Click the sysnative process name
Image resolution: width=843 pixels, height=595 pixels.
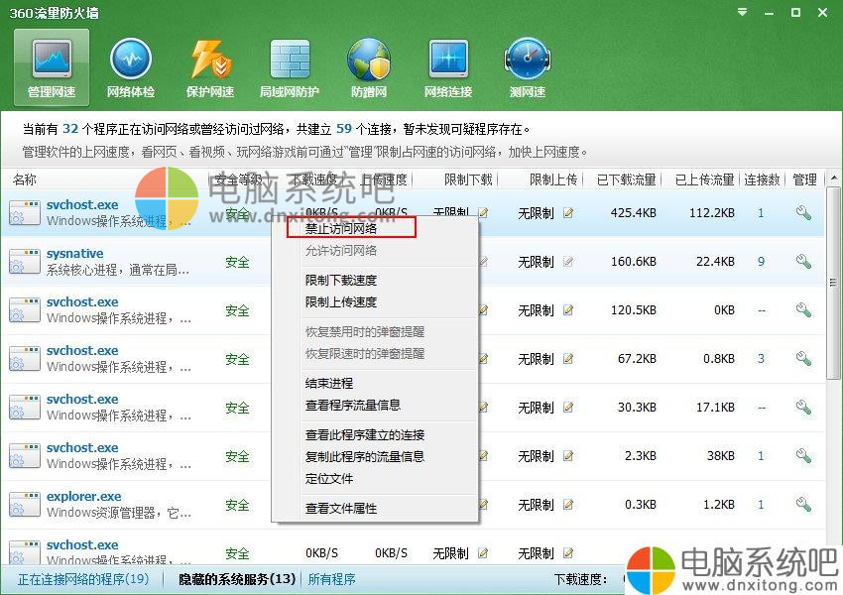point(74,253)
